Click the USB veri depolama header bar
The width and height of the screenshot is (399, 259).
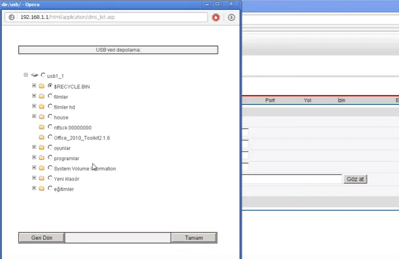[x=118, y=50]
